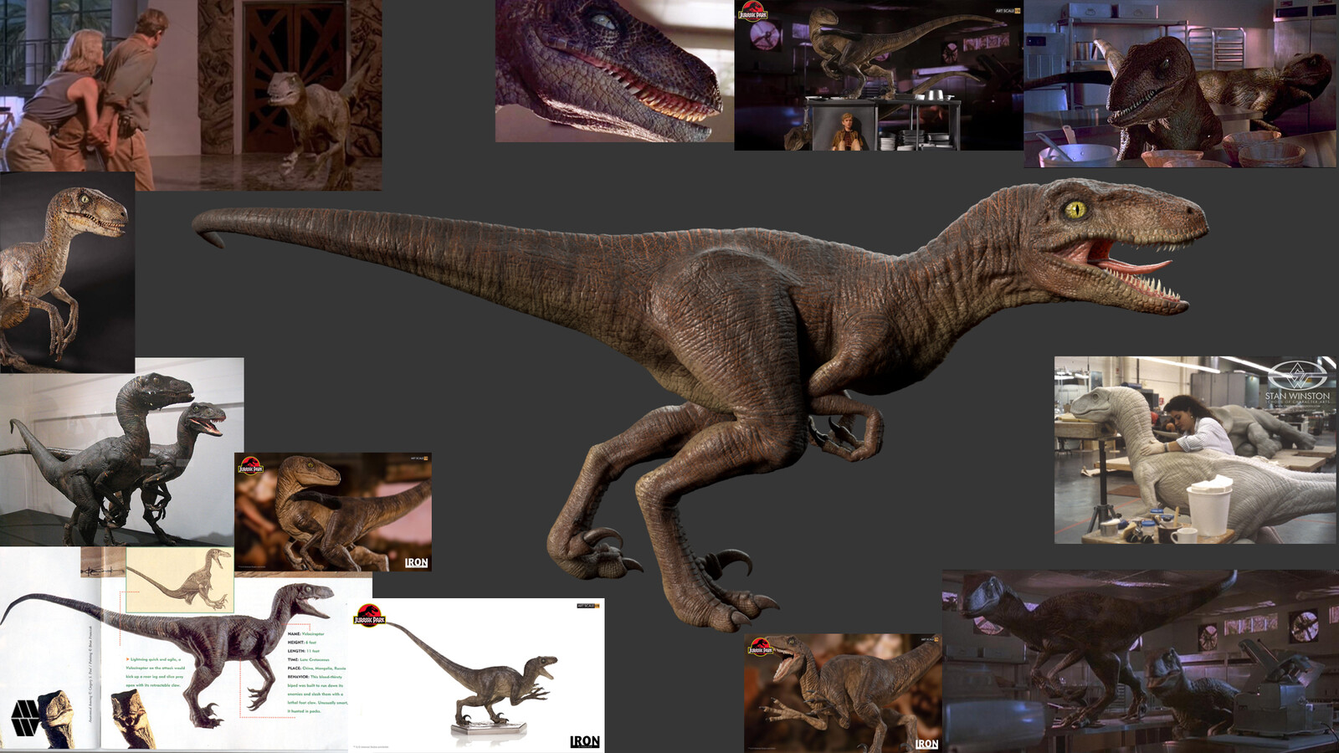
Task: Select the leaping raptor statue image at bottom center
Action: (x=843, y=694)
